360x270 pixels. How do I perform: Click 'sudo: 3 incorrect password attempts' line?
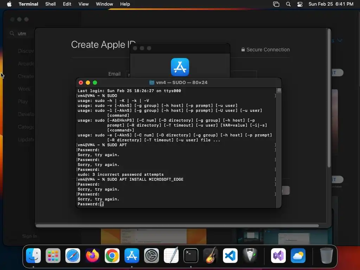121,174
